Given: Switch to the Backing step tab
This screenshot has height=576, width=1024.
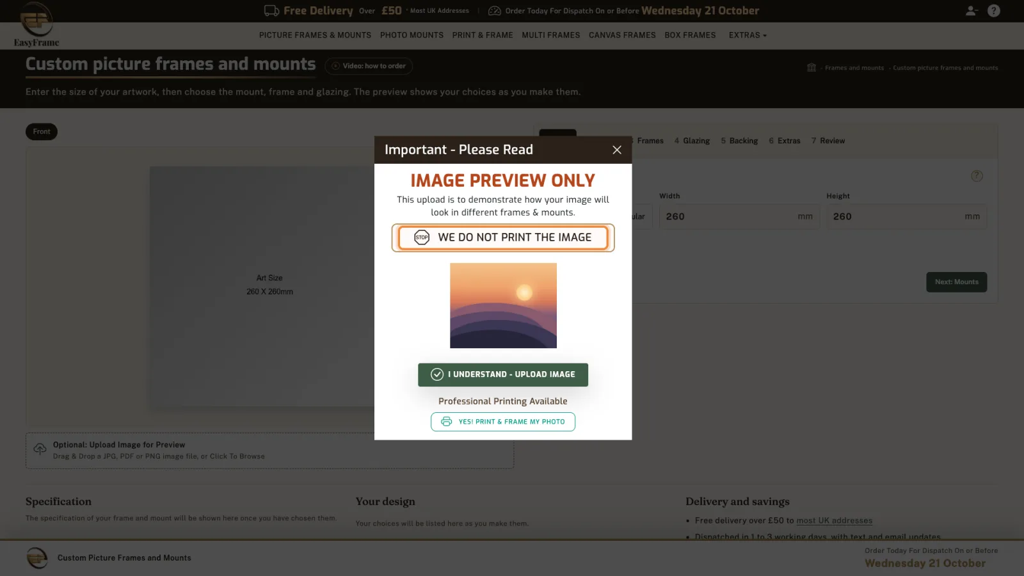Looking at the screenshot, I should 739,141.
